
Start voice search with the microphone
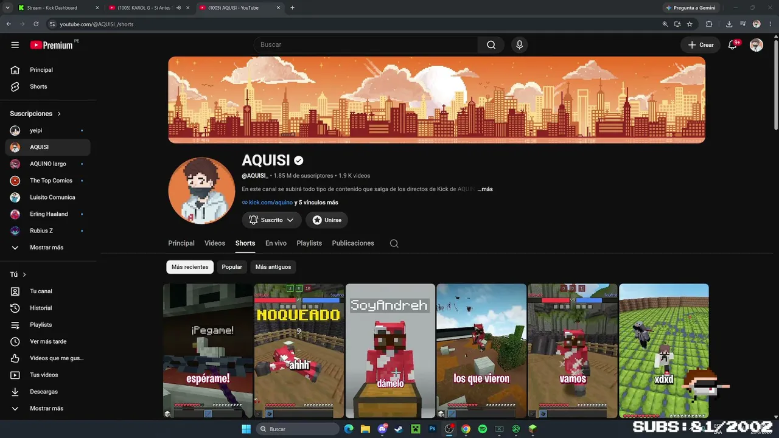point(519,45)
